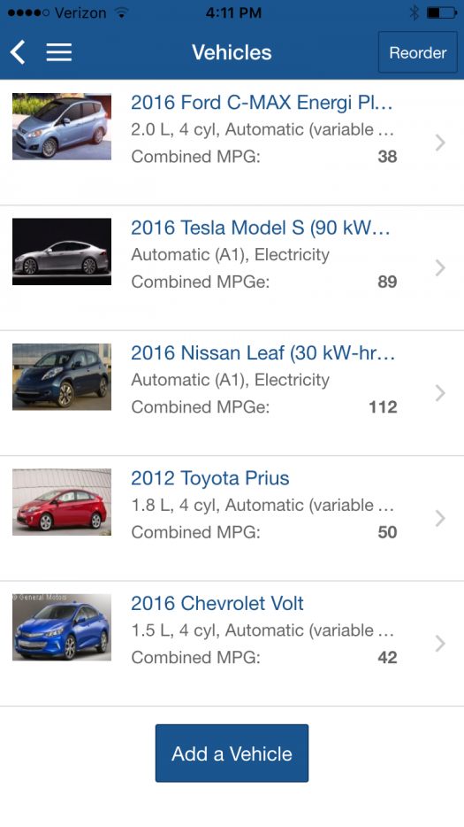The image size is (464, 827).
Task: Open the 2016 Chevrolet Volt title link
Action: click(217, 603)
